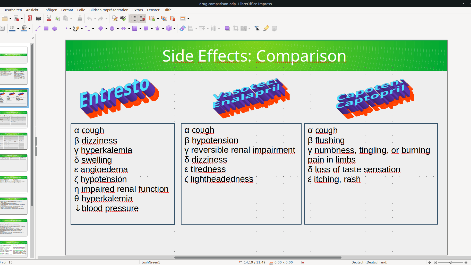This screenshot has height=265, width=471.
Task: Click the Print icon
Action: click(38, 19)
